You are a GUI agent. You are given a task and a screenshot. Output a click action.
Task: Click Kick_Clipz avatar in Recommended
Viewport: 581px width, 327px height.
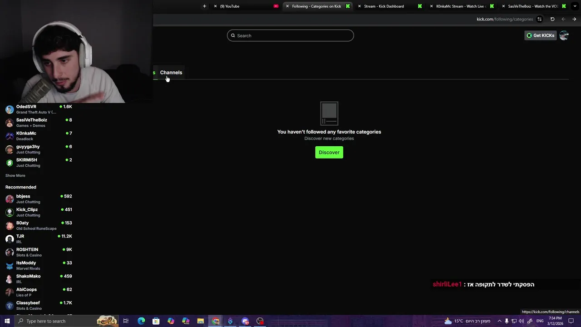(x=10, y=212)
